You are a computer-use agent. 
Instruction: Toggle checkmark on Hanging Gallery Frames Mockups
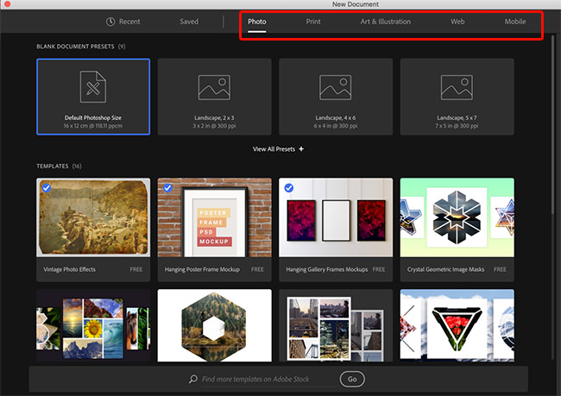pyautogui.click(x=287, y=187)
